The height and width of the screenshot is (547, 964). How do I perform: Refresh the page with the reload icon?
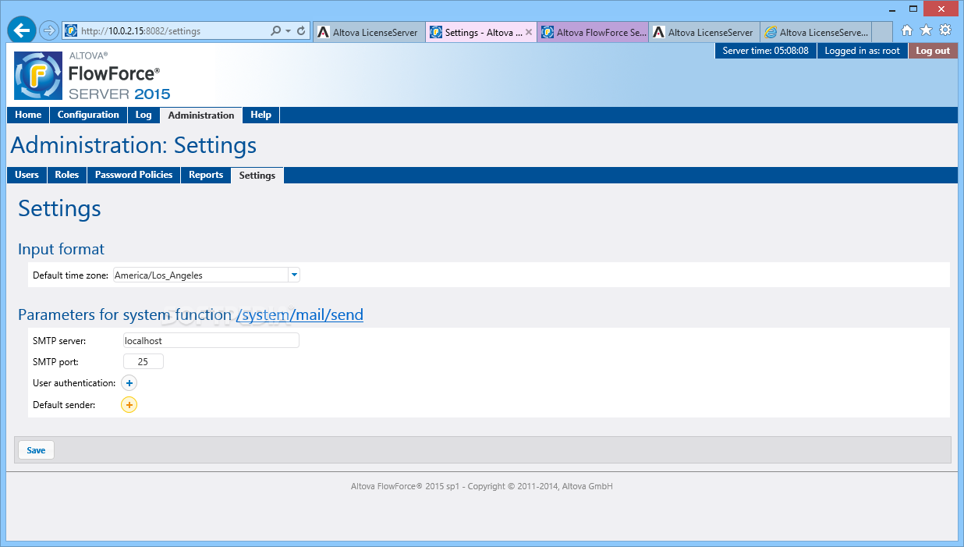[301, 31]
